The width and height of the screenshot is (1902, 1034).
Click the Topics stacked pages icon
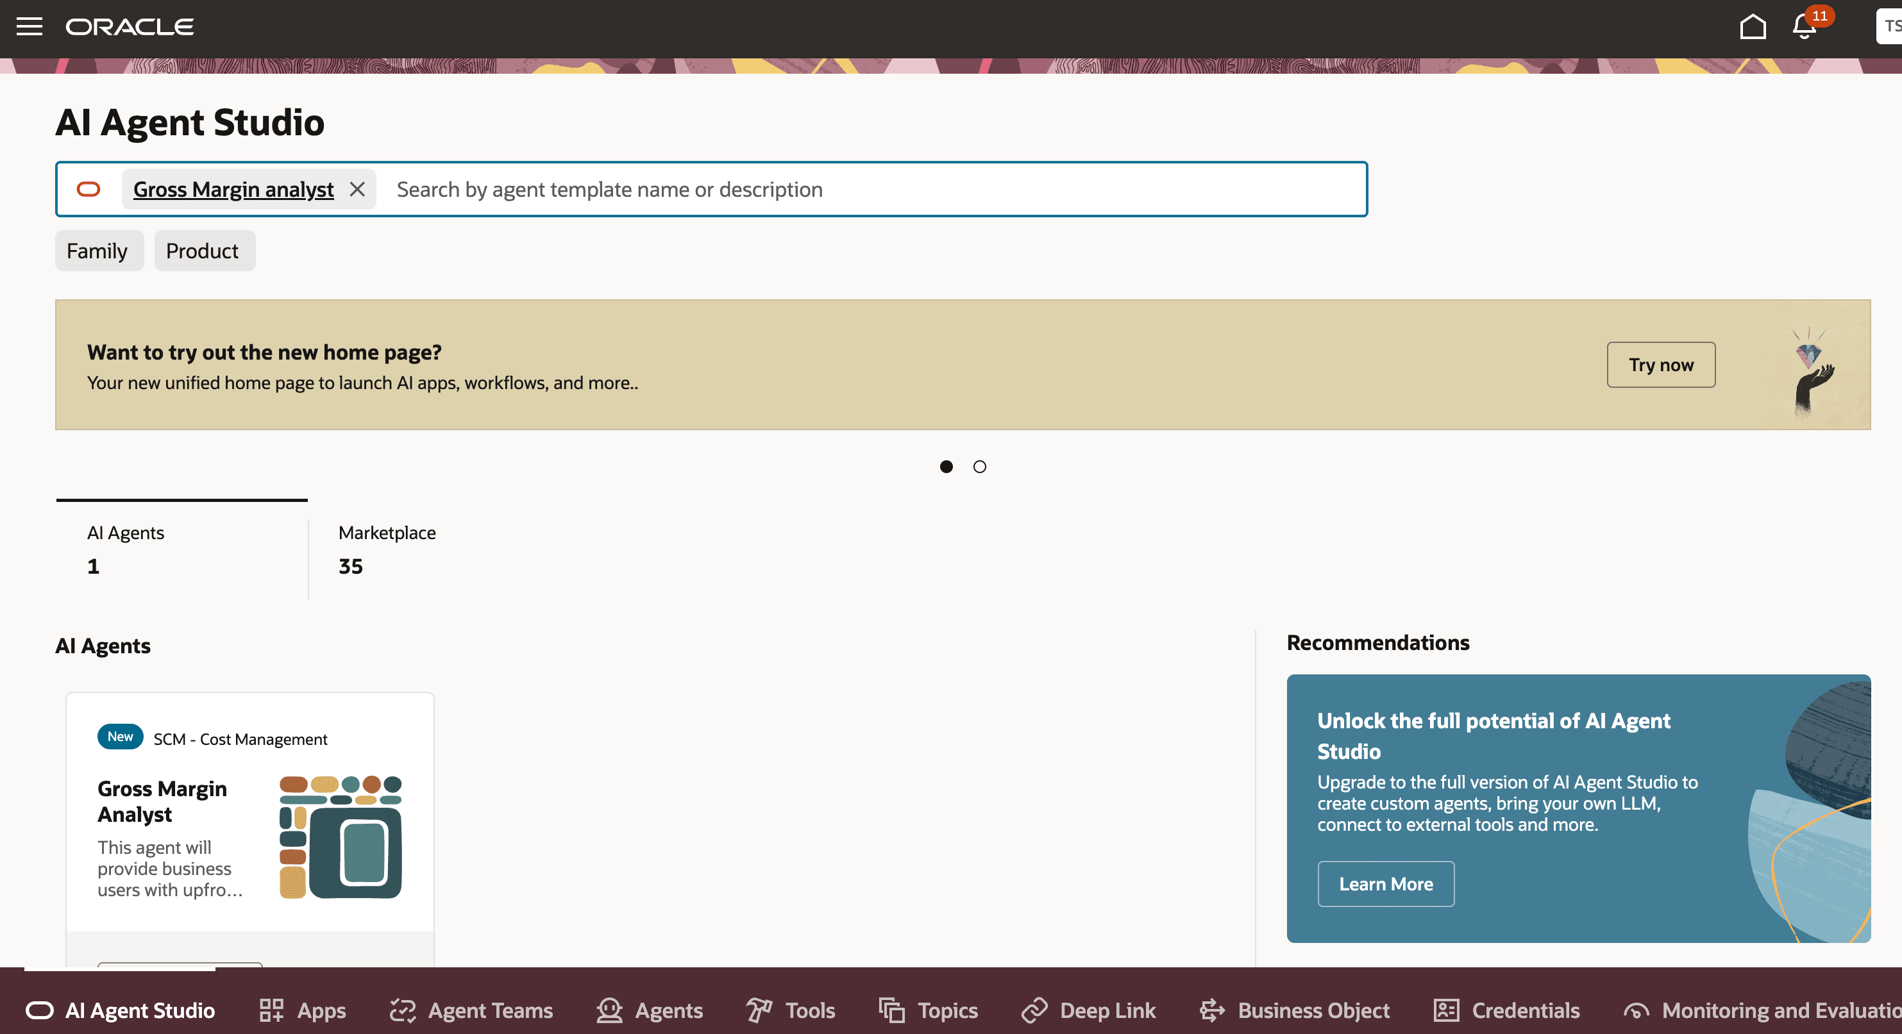(x=892, y=1010)
